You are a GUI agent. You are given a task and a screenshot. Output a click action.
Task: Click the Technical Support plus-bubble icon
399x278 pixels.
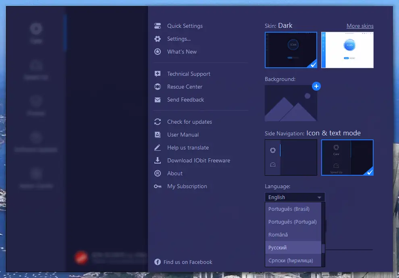point(158,74)
